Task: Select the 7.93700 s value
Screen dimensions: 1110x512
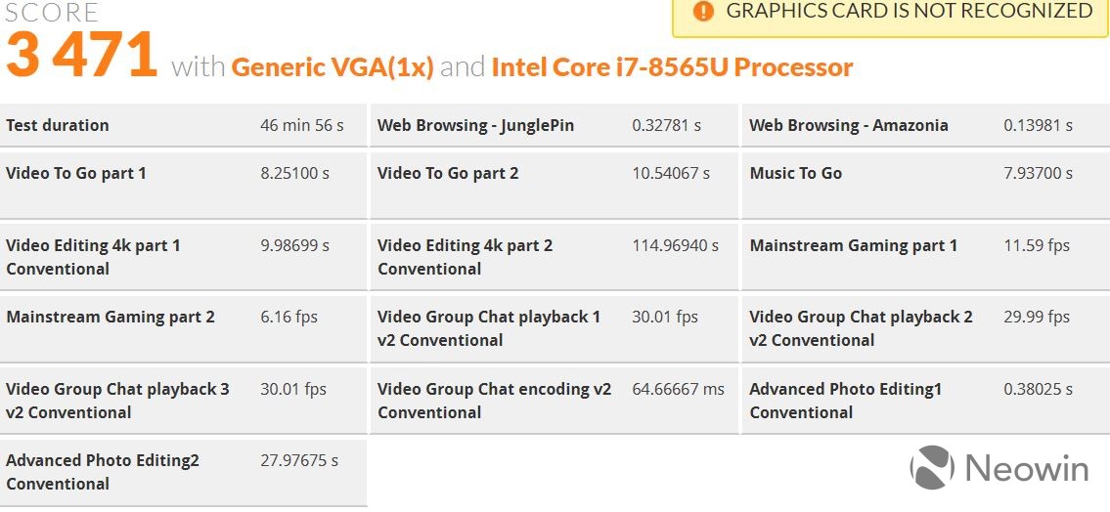Action: (x=1039, y=173)
